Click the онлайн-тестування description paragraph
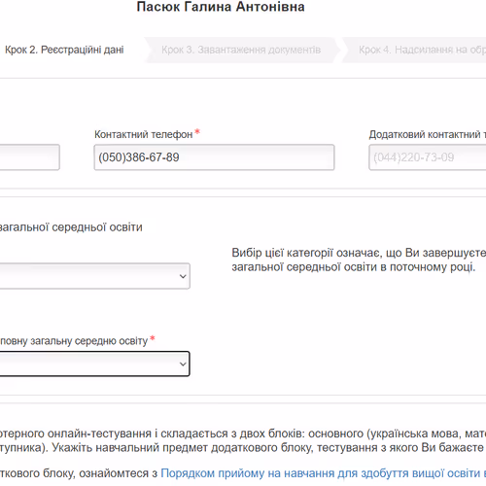The image size is (486, 486). click(x=243, y=440)
